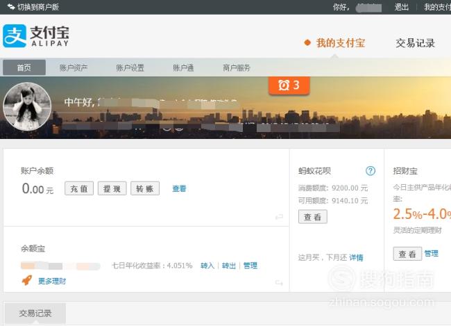451x326 pixels.
Task: Open the user avatar photo
Action: pos(27,106)
